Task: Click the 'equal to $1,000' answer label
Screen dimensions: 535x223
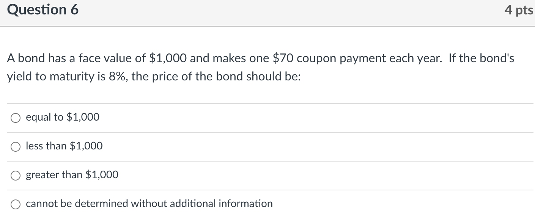Action: coord(62,117)
